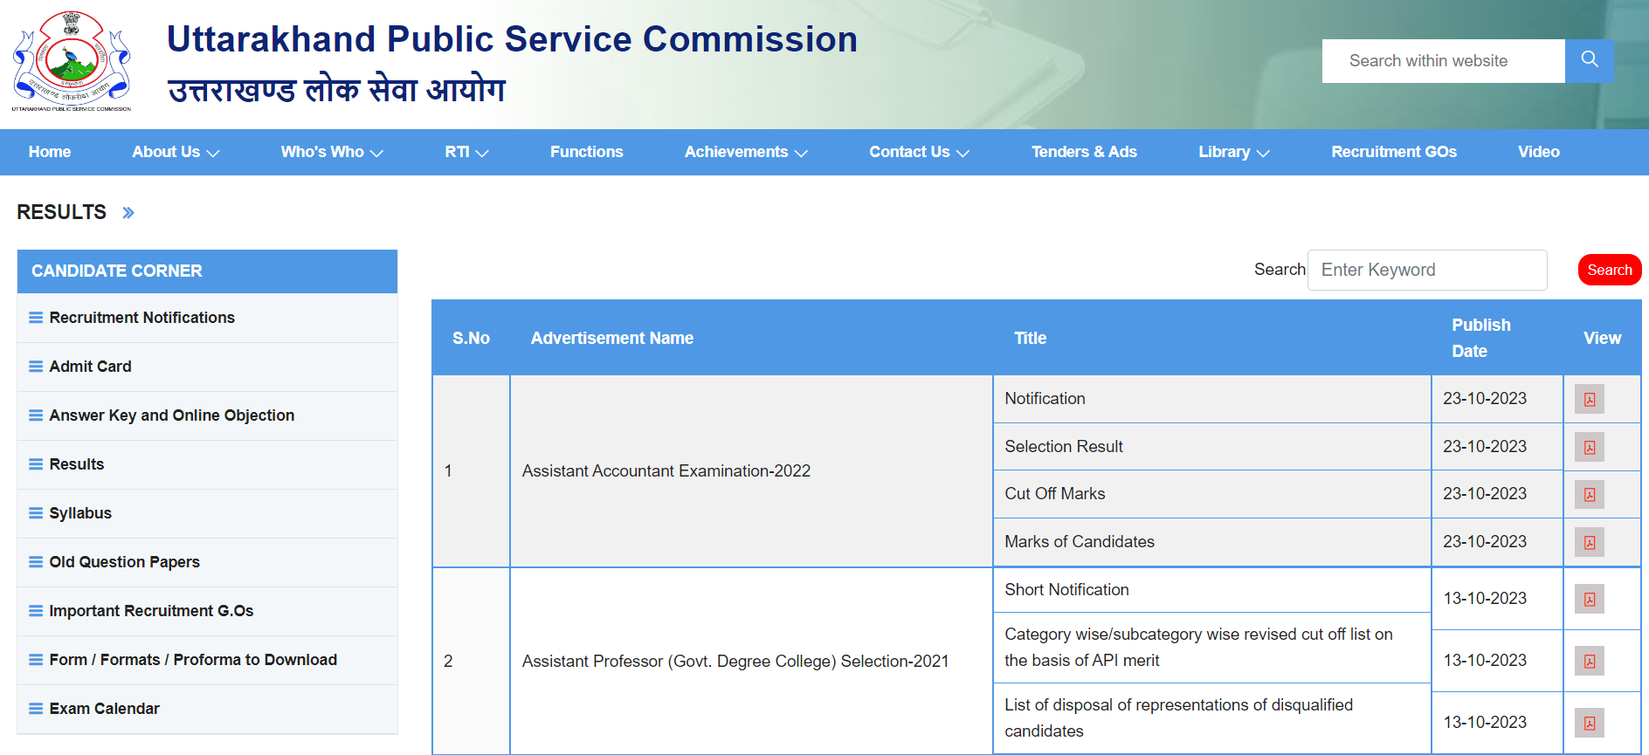Go to the Home menu item
This screenshot has height=755, width=1649.
point(50,152)
